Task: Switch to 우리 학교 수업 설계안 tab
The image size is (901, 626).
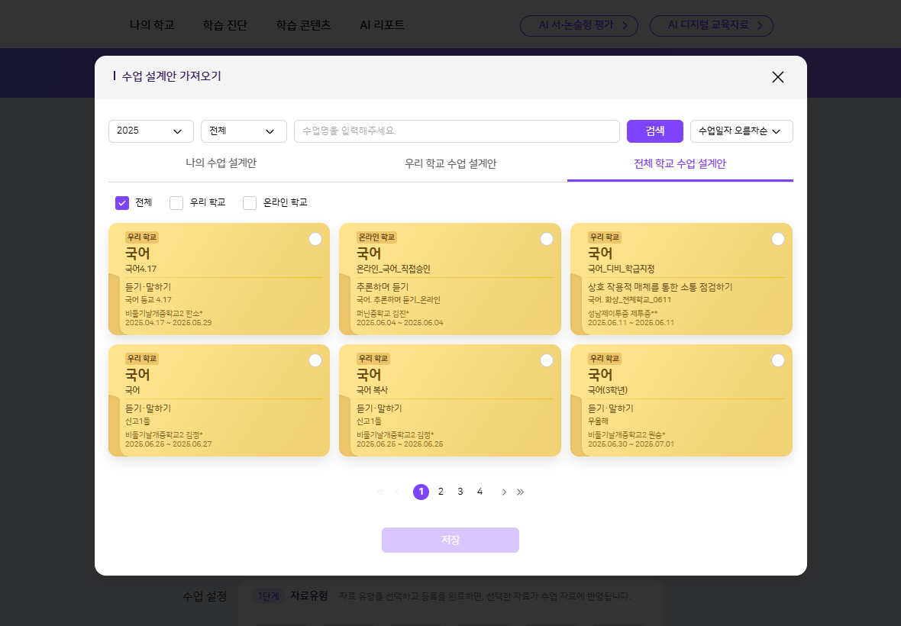Action: click(x=450, y=164)
